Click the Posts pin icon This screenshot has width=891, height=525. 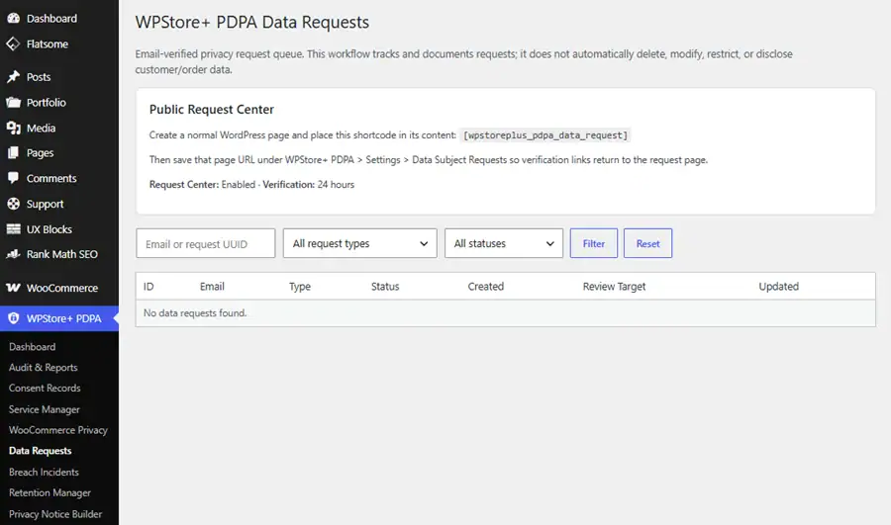coord(13,76)
